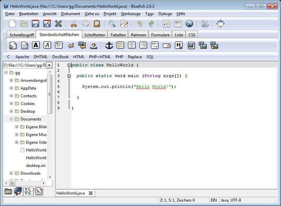Image resolution: width=281 pixels, height=206 pixels.
Task: Expand the Cookies folder
Action: tap(11, 103)
